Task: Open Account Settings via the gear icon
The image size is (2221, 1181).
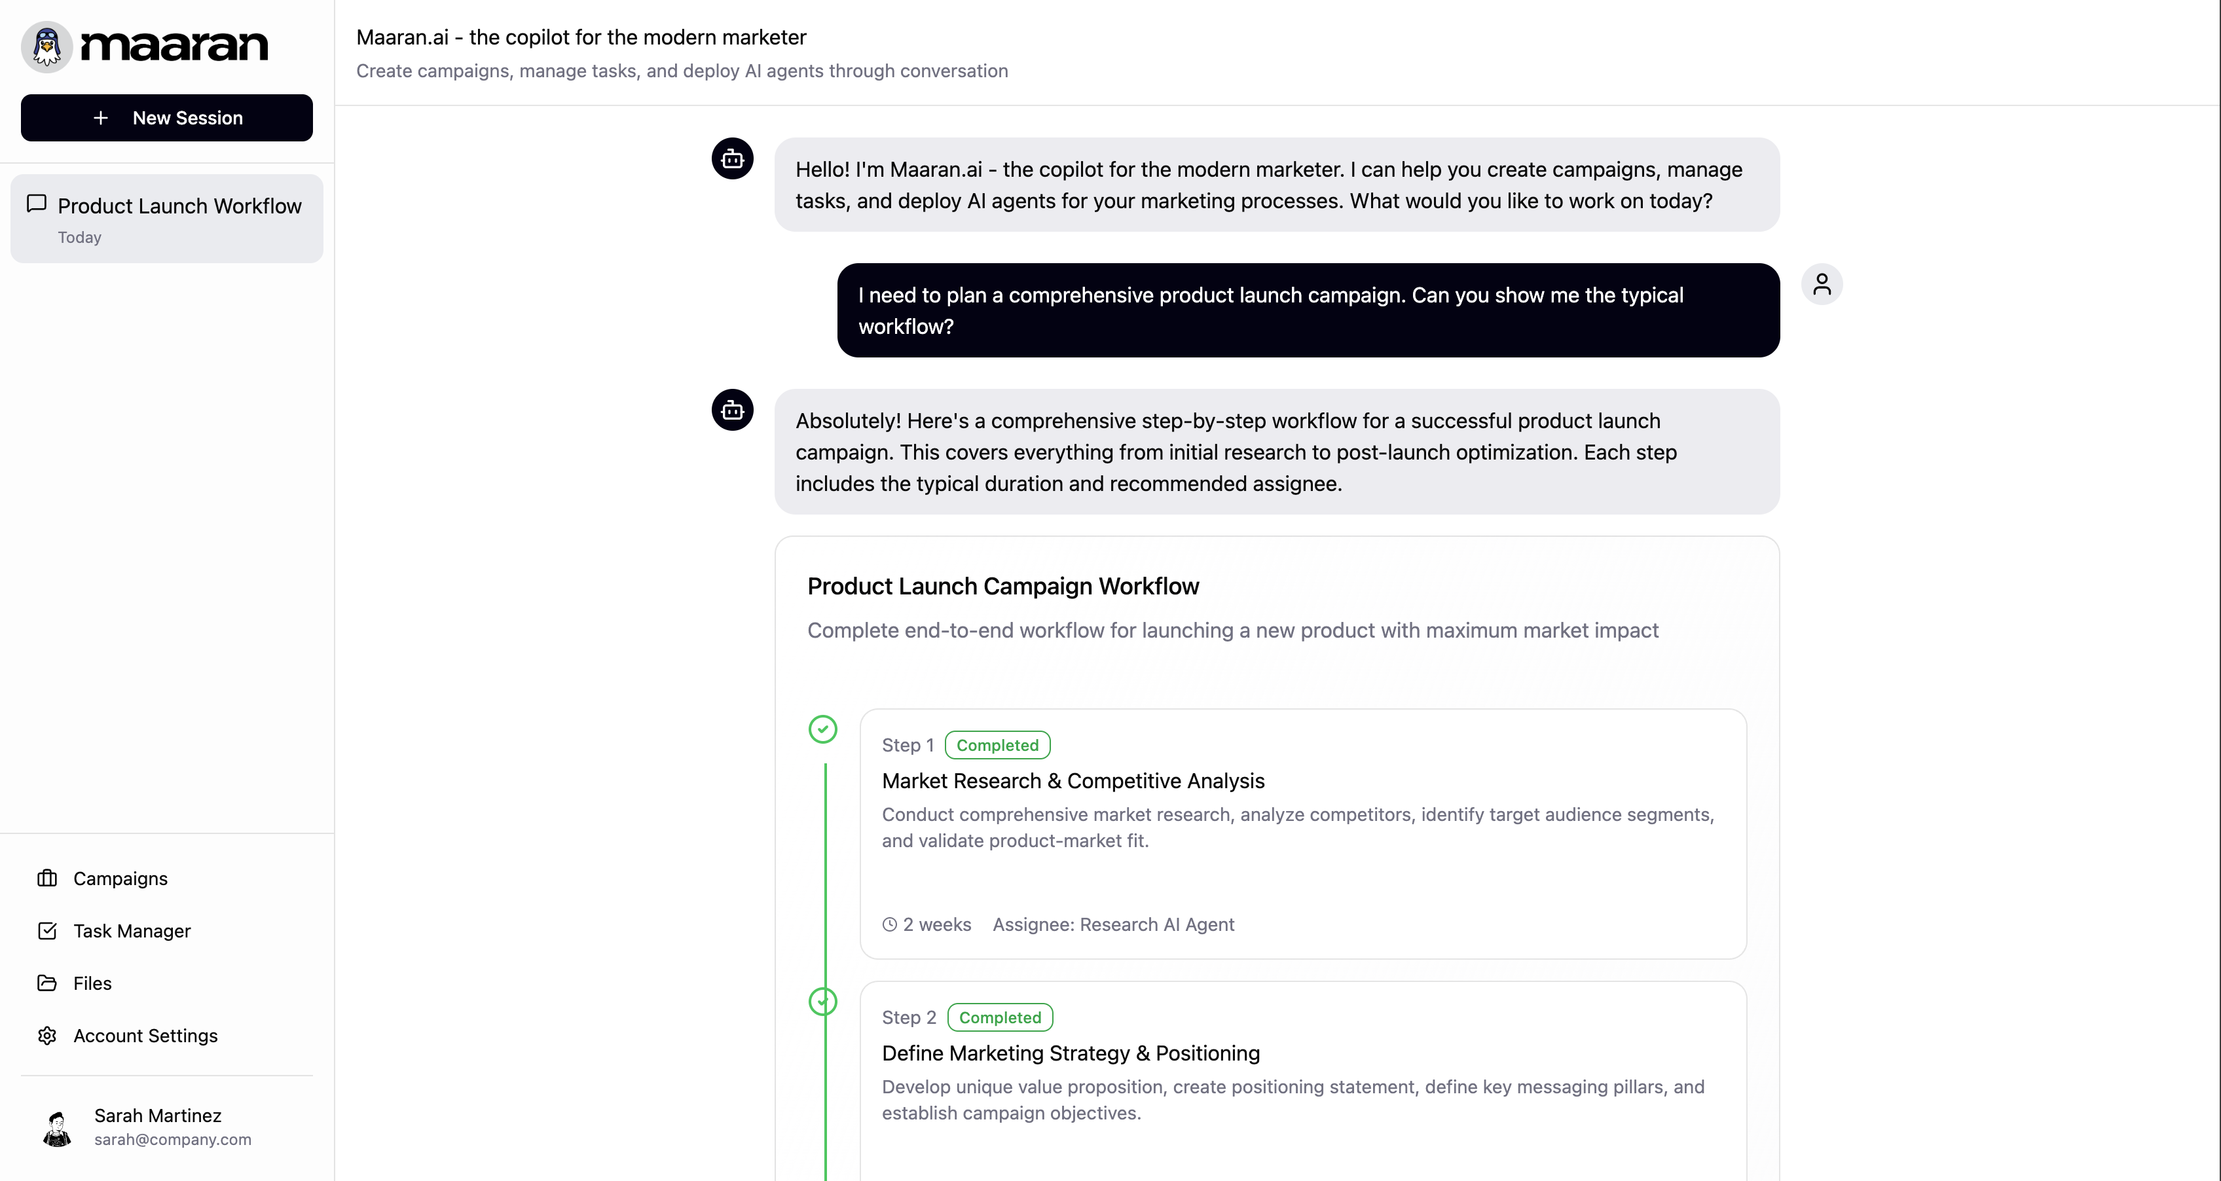Action: (47, 1035)
